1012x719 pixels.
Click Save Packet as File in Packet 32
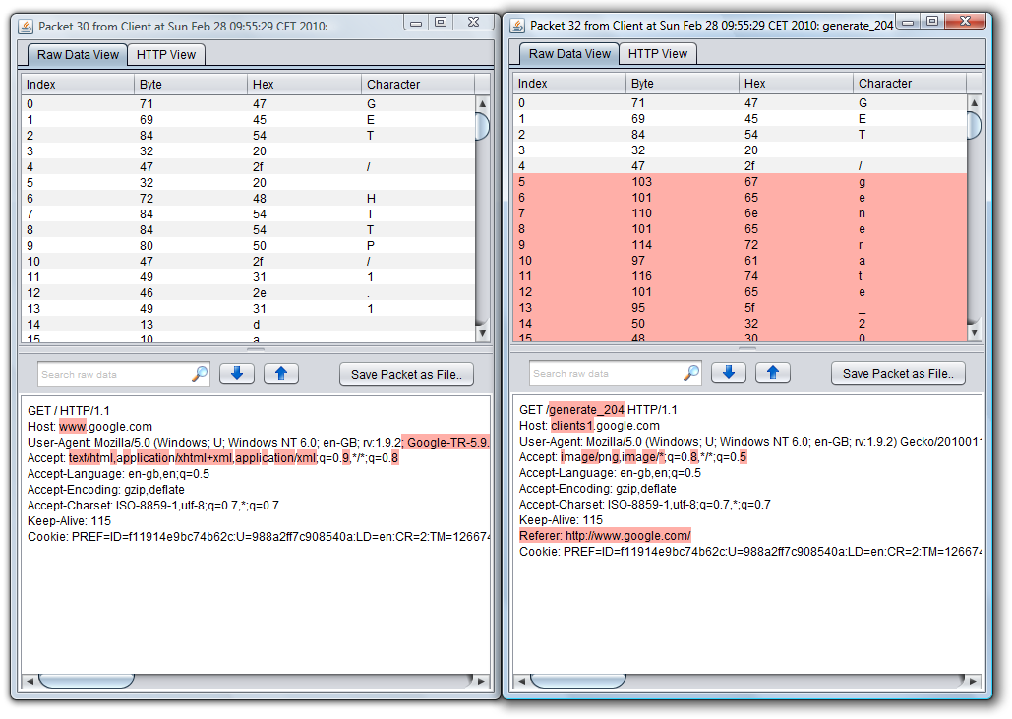point(899,373)
